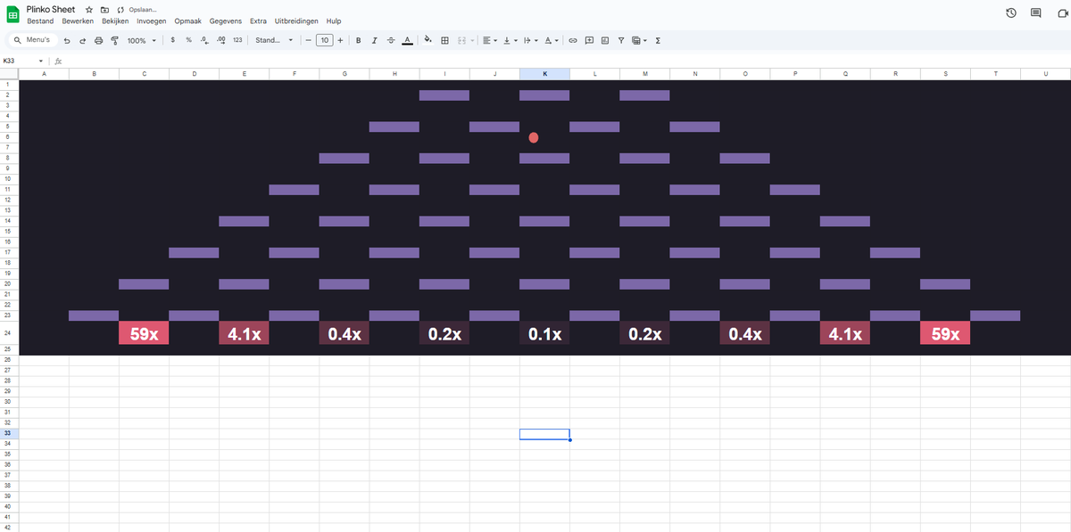The image size is (1071, 532).
Task: Open the functions (Σ) menu
Action: point(658,40)
